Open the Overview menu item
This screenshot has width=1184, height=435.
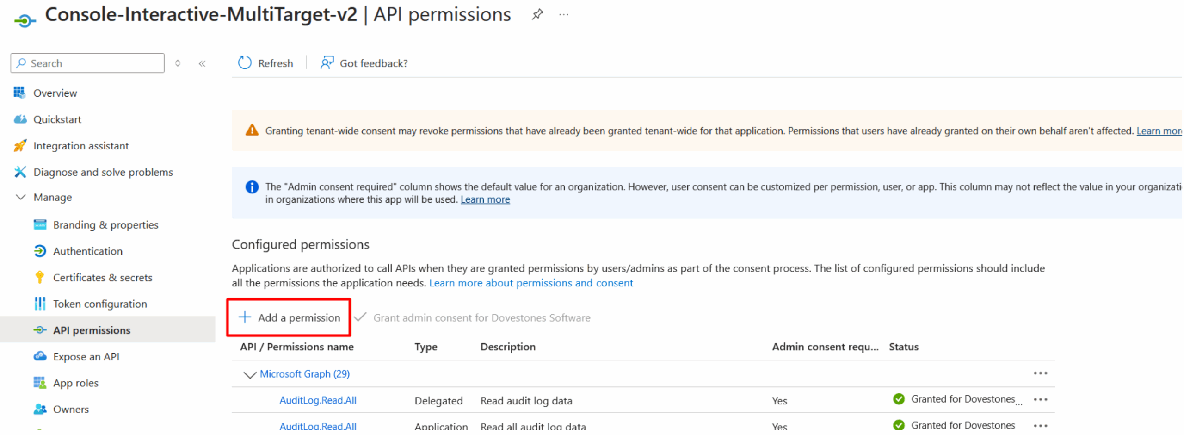point(55,93)
